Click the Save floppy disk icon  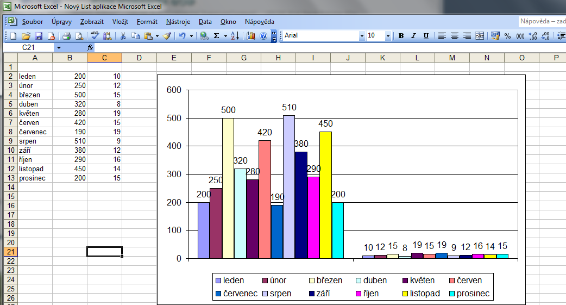pos(39,36)
